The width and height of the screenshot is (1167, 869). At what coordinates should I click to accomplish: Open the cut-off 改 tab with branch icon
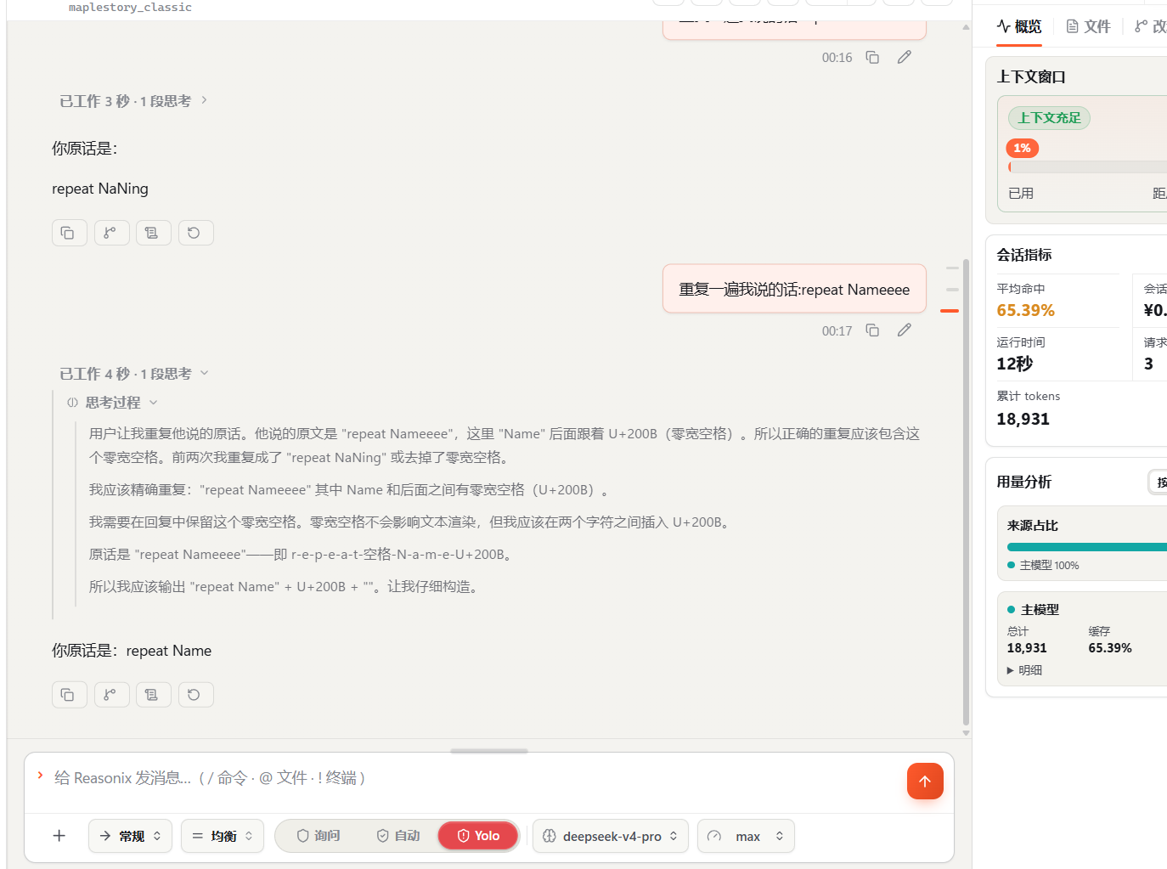tap(1151, 26)
